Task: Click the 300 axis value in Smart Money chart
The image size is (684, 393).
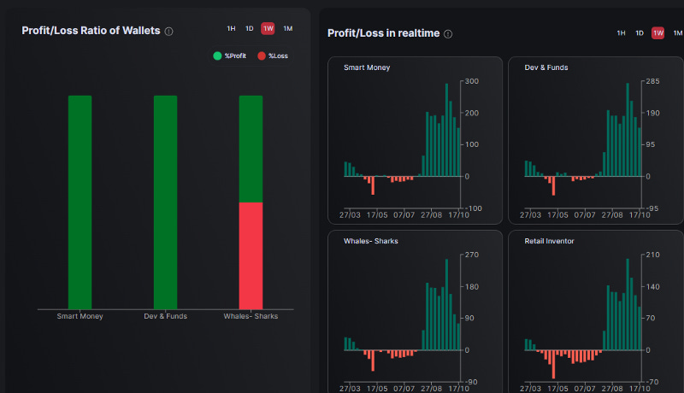Action: (x=472, y=81)
